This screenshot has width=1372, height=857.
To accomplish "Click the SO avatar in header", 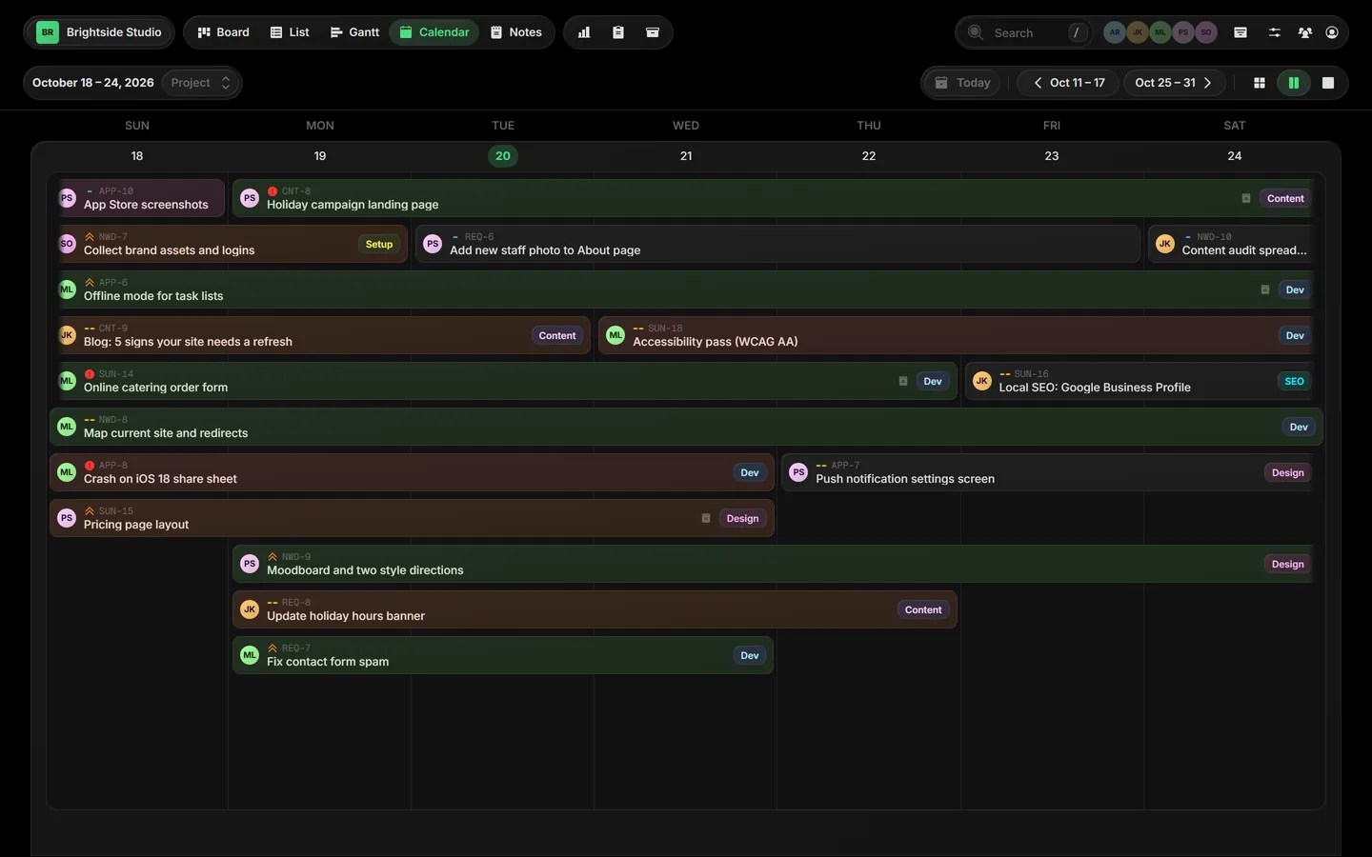I will click(1206, 32).
